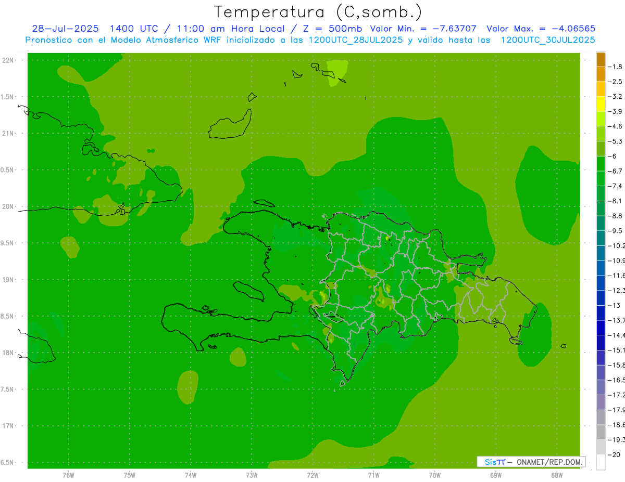Click 'Valor Min. = -7.63707'

click(423, 29)
